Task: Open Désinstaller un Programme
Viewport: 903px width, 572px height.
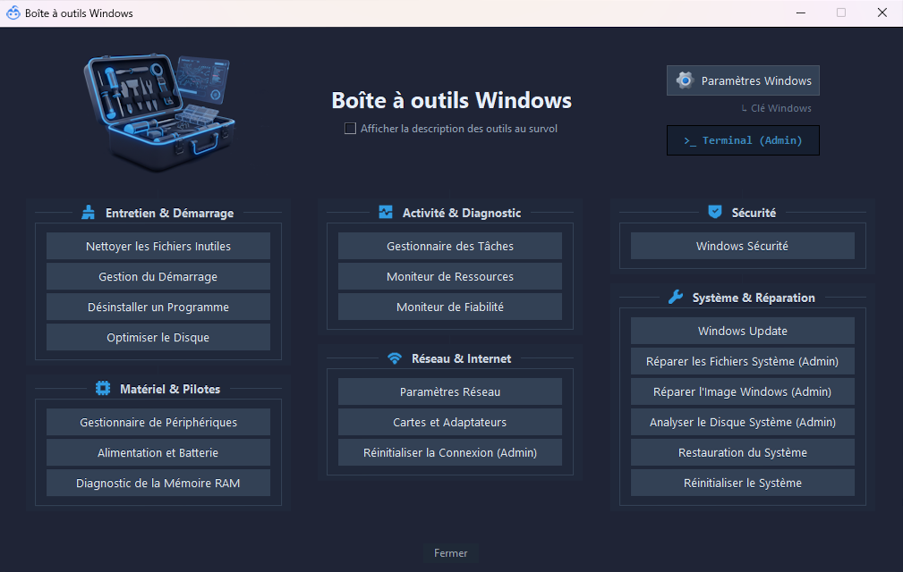Action: 158,307
